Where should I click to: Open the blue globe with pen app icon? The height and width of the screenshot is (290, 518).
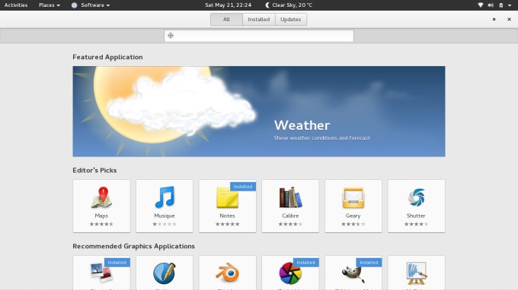165,273
